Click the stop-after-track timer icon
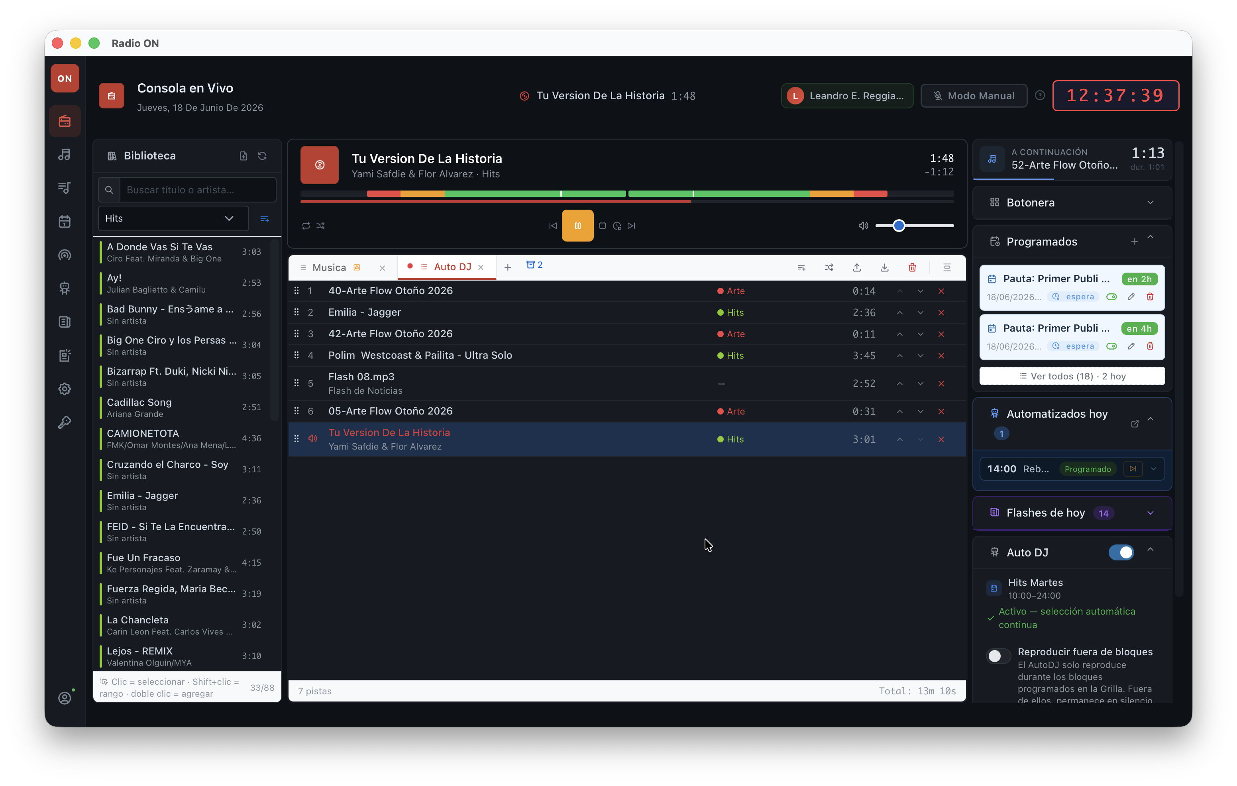This screenshot has width=1237, height=786. pyautogui.click(x=617, y=226)
